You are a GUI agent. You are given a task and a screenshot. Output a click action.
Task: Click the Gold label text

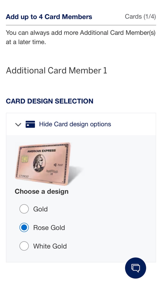click(x=40, y=209)
